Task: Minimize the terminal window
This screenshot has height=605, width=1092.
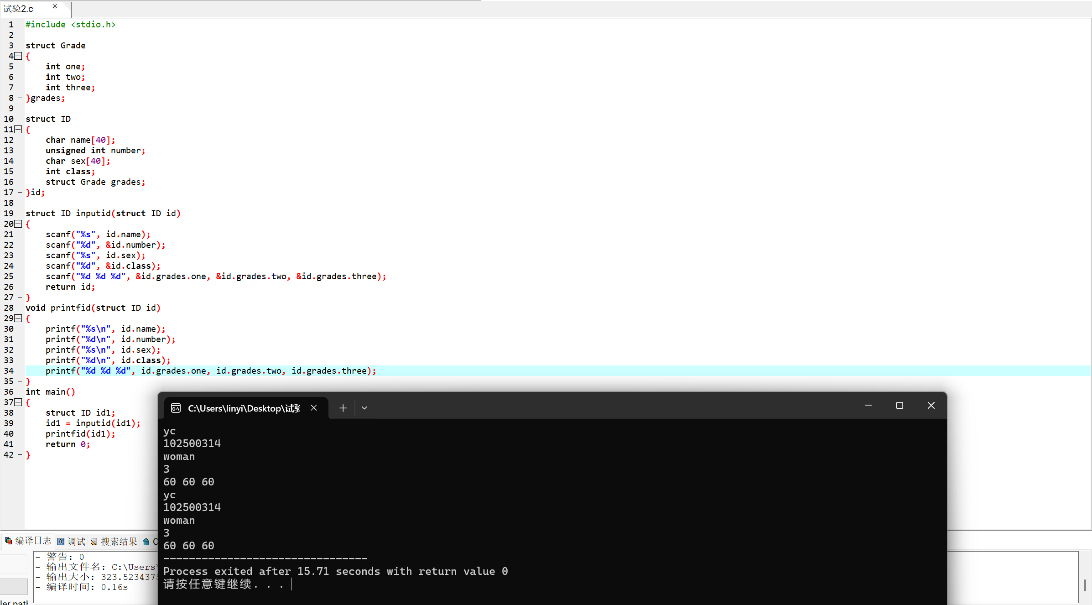Action: coord(868,406)
